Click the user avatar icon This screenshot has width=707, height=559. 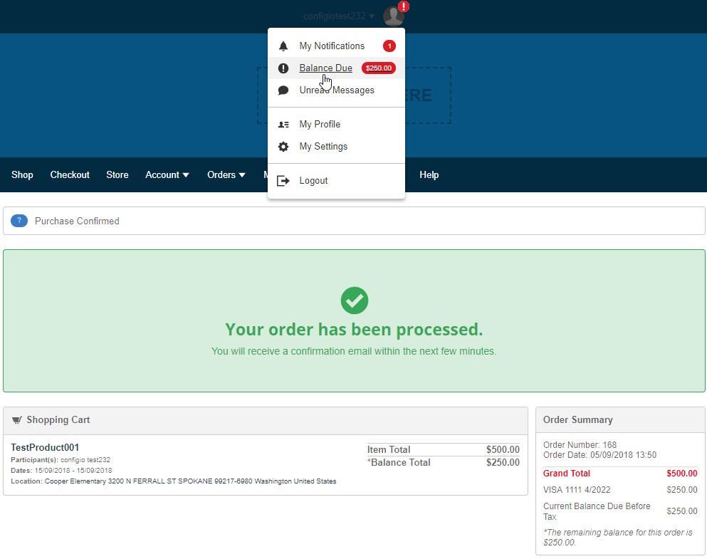[x=394, y=16]
